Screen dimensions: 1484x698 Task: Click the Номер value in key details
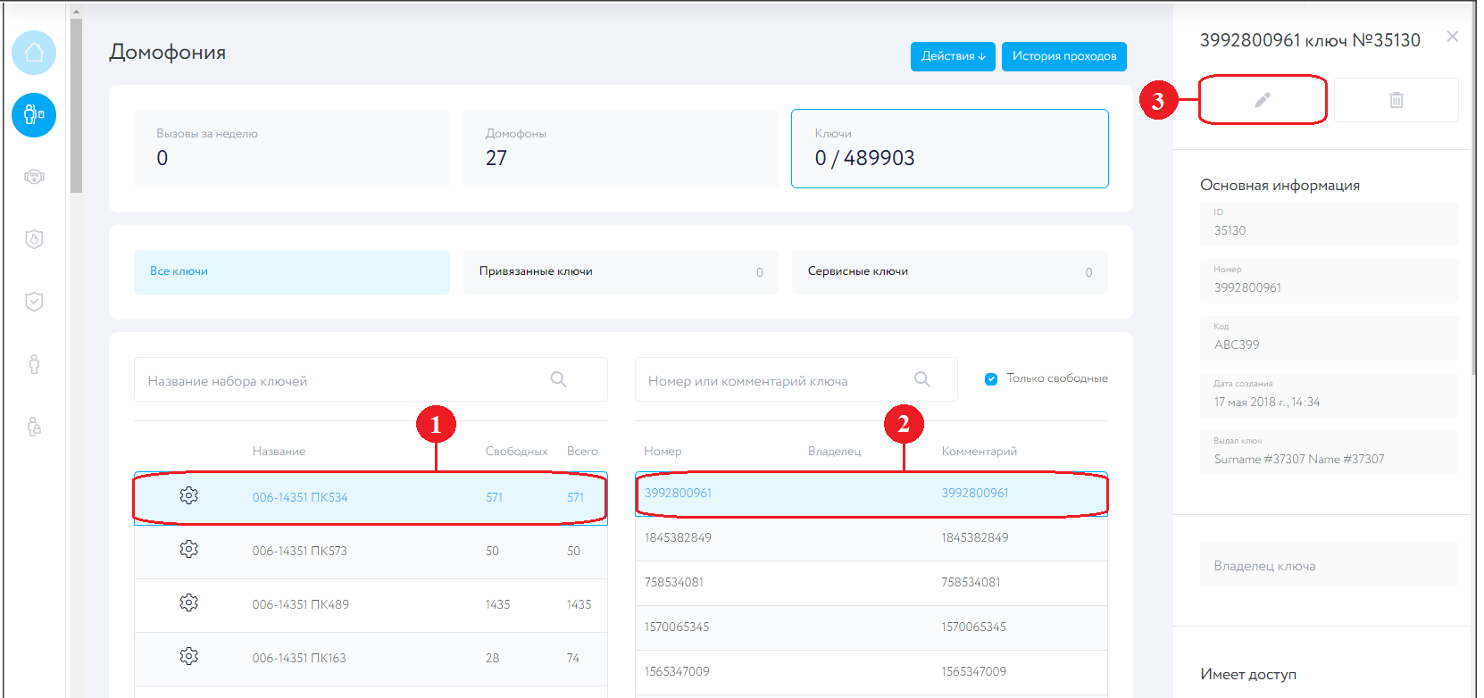point(1247,287)
